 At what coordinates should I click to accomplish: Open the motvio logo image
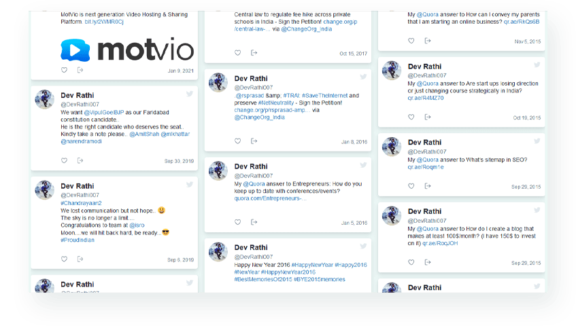tap(127, 50)
